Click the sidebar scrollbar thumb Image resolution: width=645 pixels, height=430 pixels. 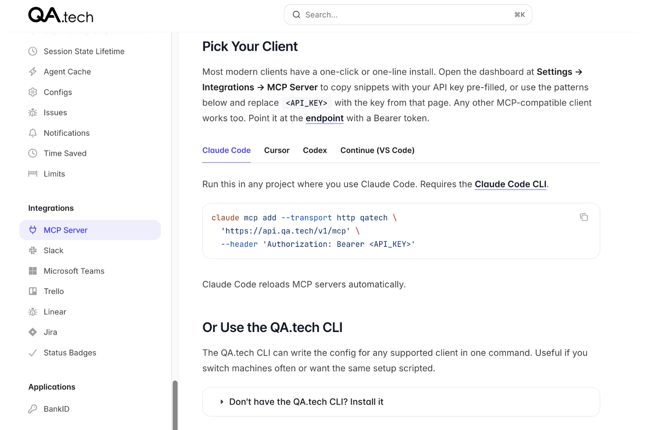tap(175, 405)
